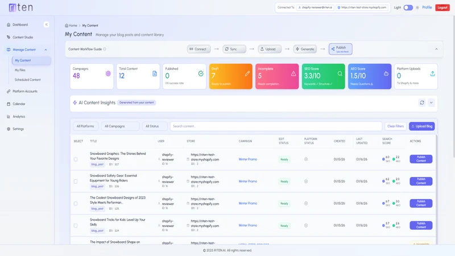This screenshot has width=455, height=256.
Task: Click the Publish workflow step
Action: tap(340, 49)
